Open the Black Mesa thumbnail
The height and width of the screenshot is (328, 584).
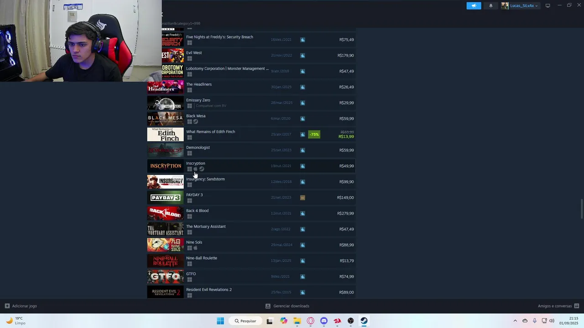165,118
